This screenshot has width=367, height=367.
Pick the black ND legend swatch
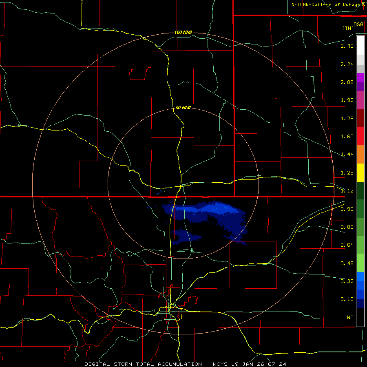[x=360, y=317]
